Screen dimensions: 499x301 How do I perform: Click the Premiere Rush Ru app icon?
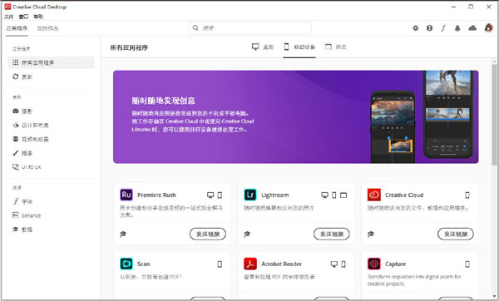(x=126, y=195)
